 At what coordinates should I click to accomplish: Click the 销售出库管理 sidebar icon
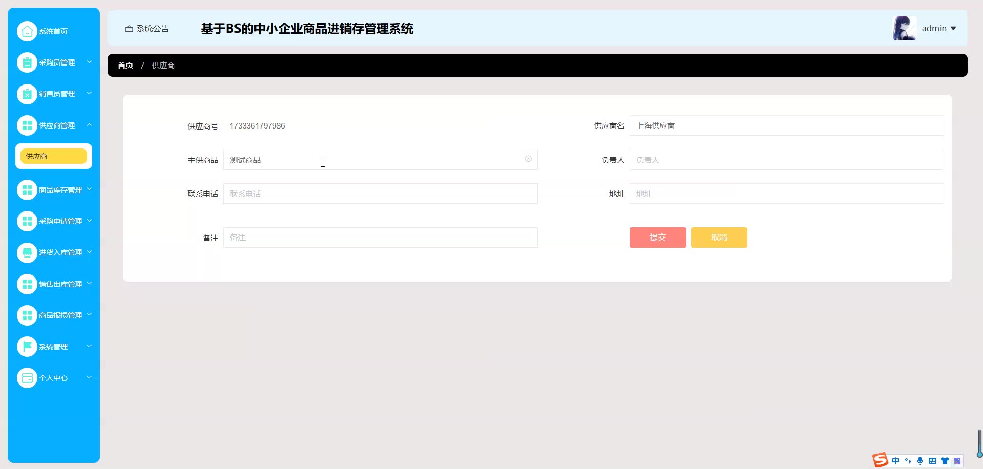[27, 284]
